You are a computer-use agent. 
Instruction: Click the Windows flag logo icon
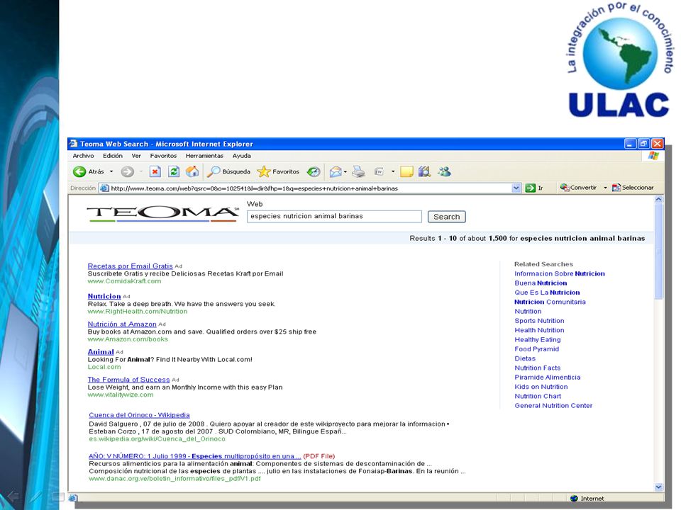point(653,156)
